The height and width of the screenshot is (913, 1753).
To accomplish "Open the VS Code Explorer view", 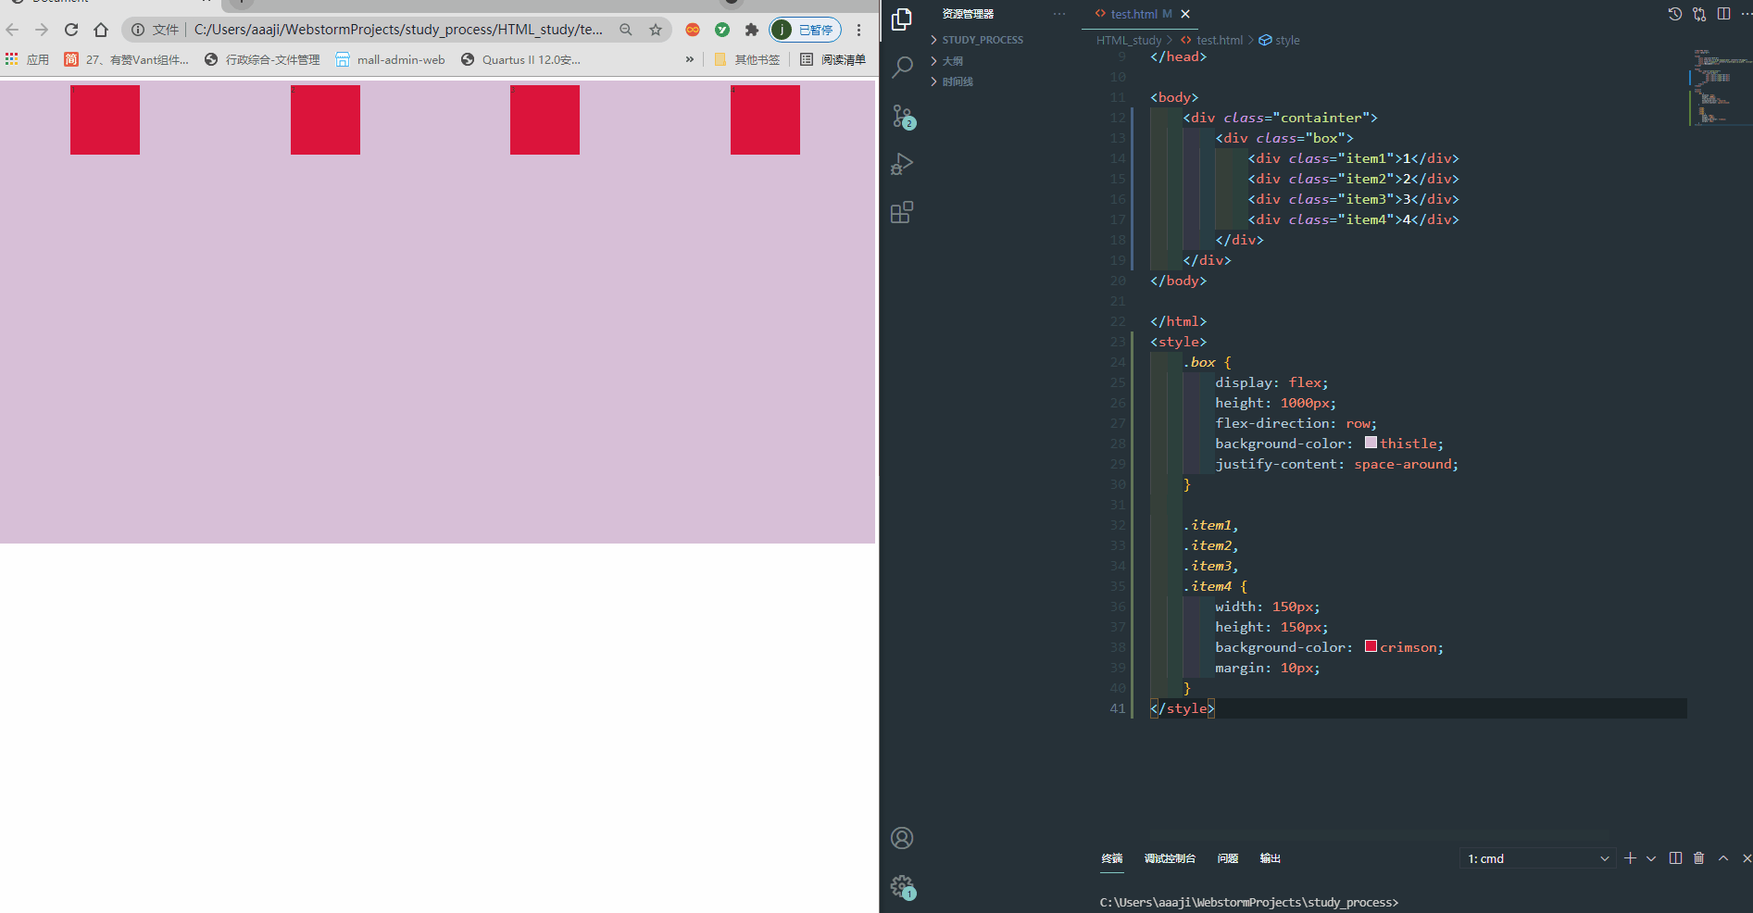I will click(x=901, y=19).
